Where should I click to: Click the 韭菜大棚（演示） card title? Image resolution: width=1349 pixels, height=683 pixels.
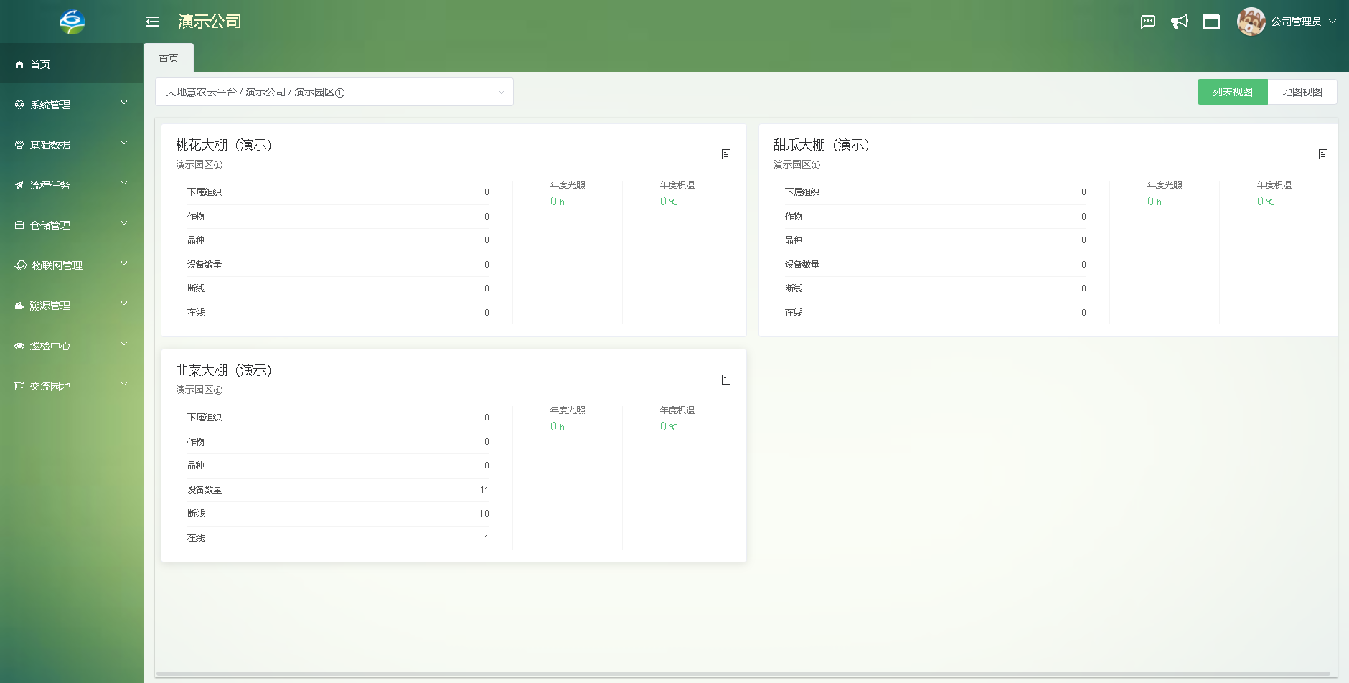tap(224, 370)
